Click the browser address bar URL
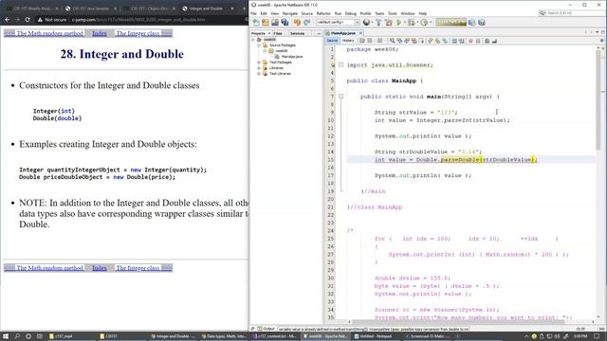Image resolution: width=607 pixels, height=341 pixels. pyautogui.click(x=138, y=19)
